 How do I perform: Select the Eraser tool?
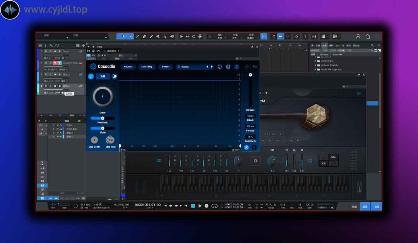tap(144, 36)
